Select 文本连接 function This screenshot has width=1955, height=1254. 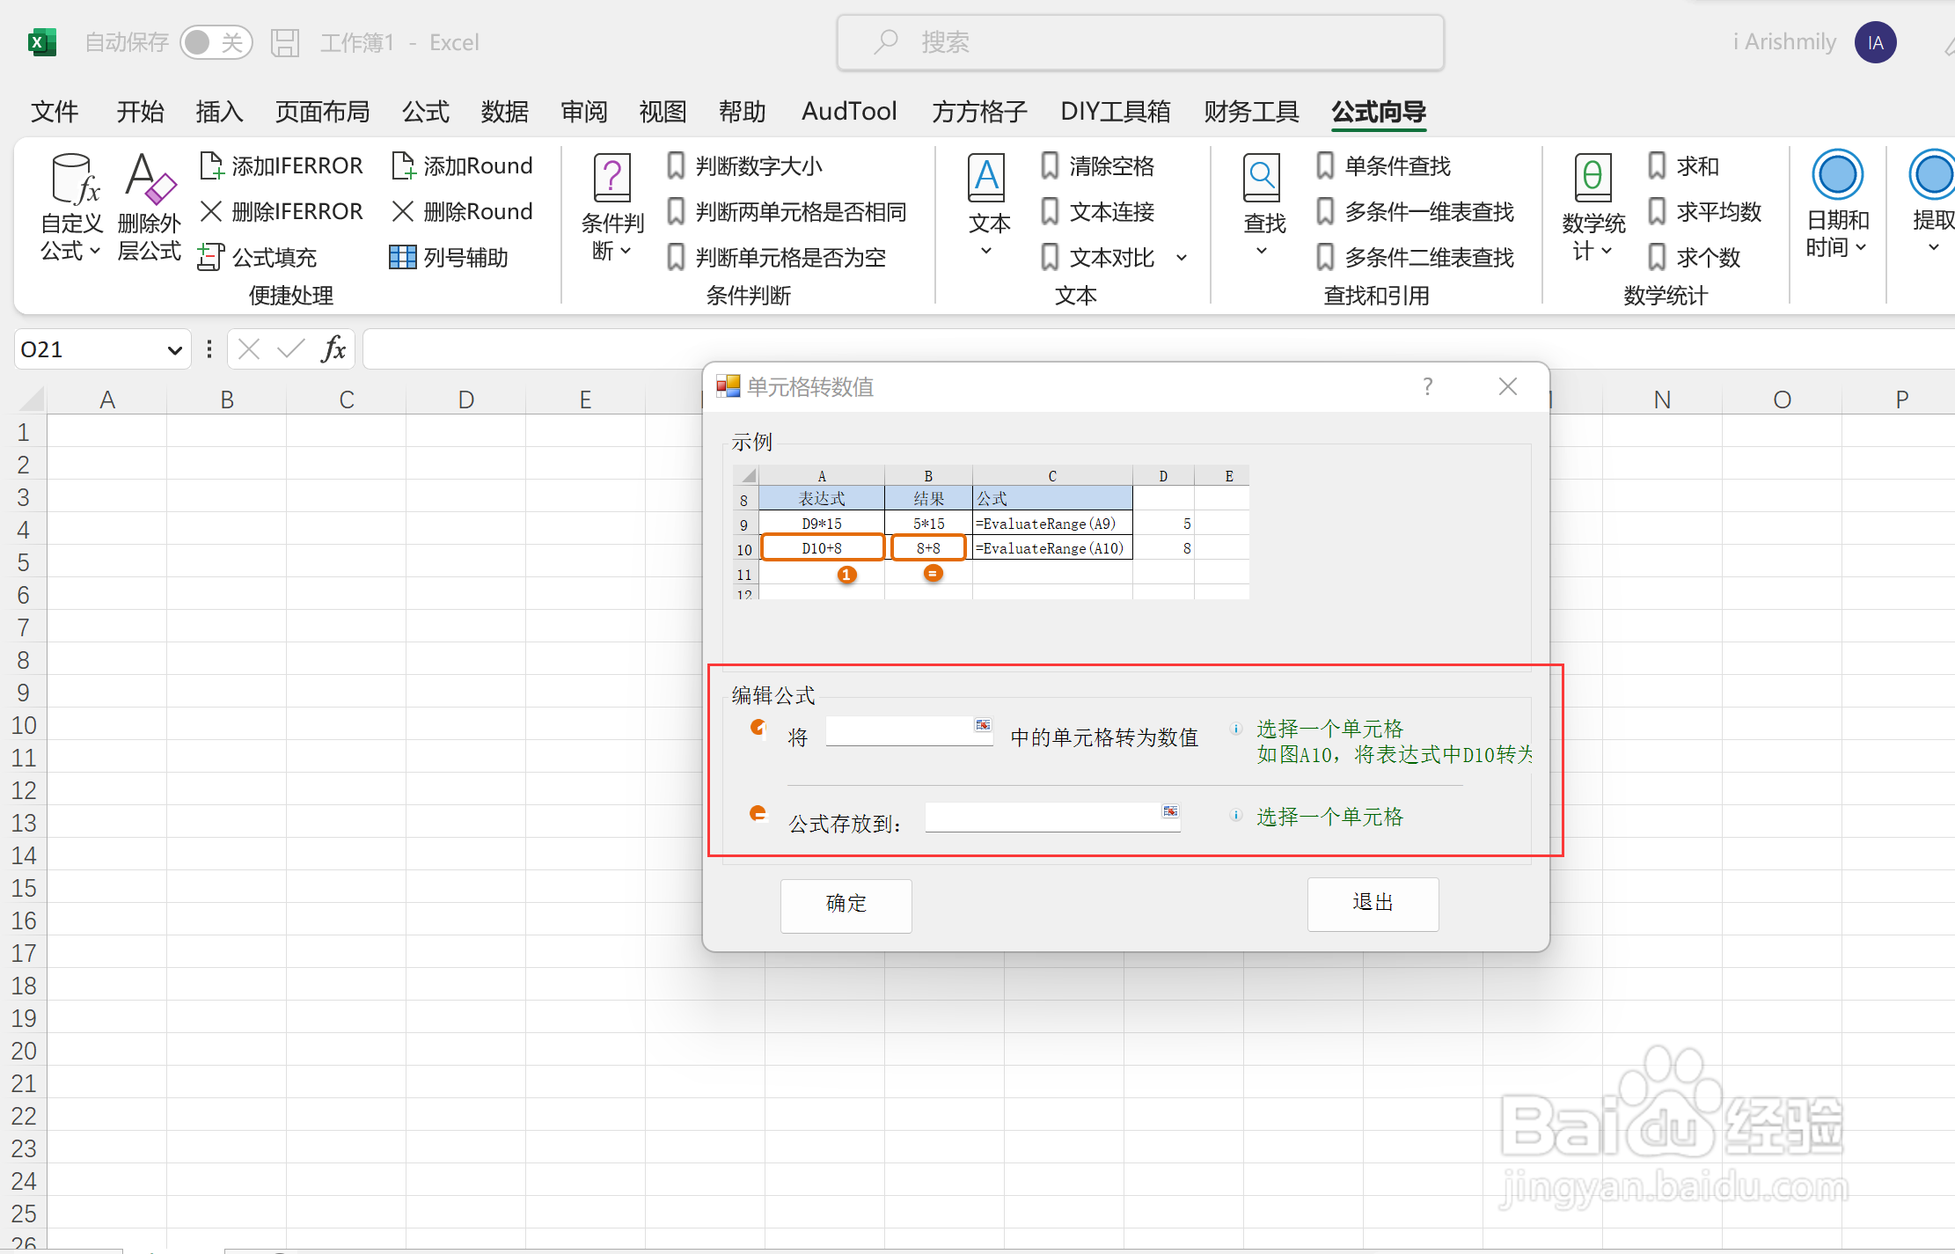coord(1097,211)
